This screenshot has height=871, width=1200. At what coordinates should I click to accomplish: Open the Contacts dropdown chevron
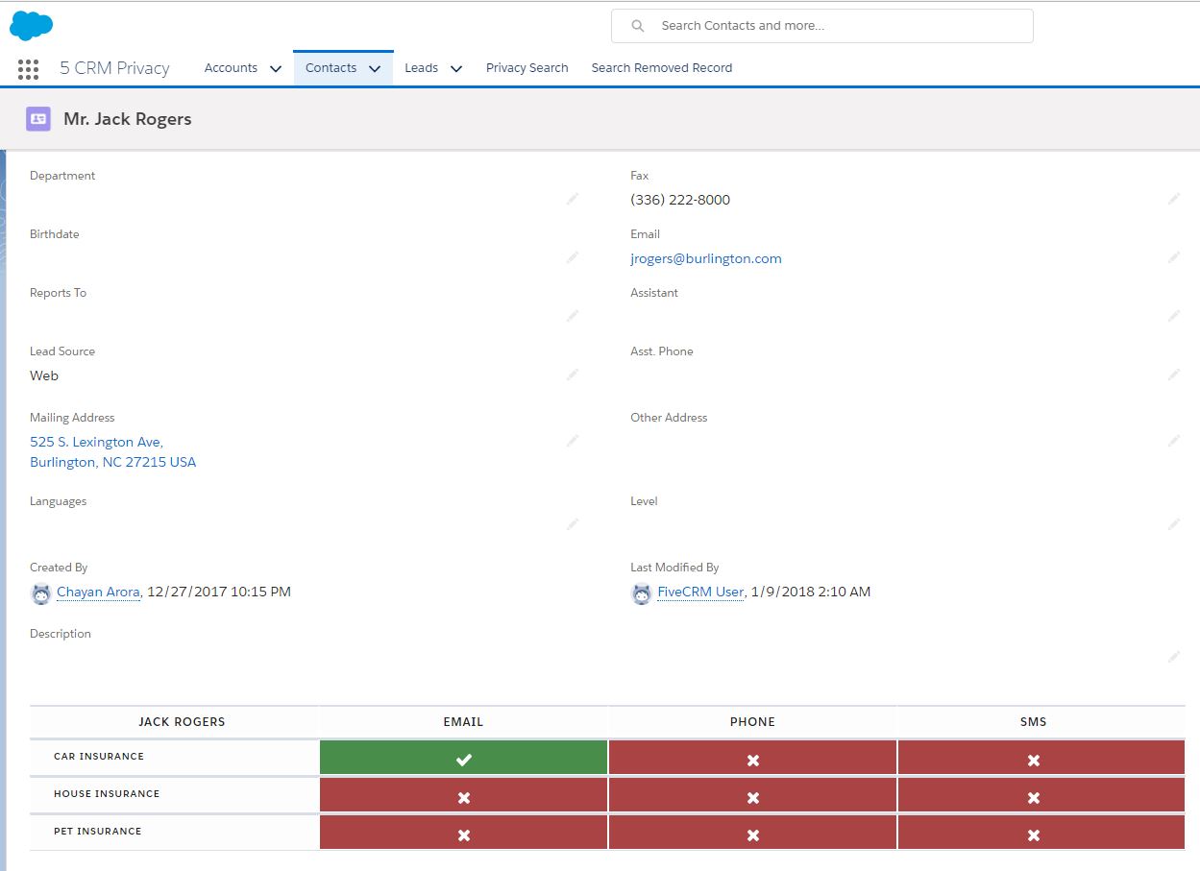click(x=375, y=68)
